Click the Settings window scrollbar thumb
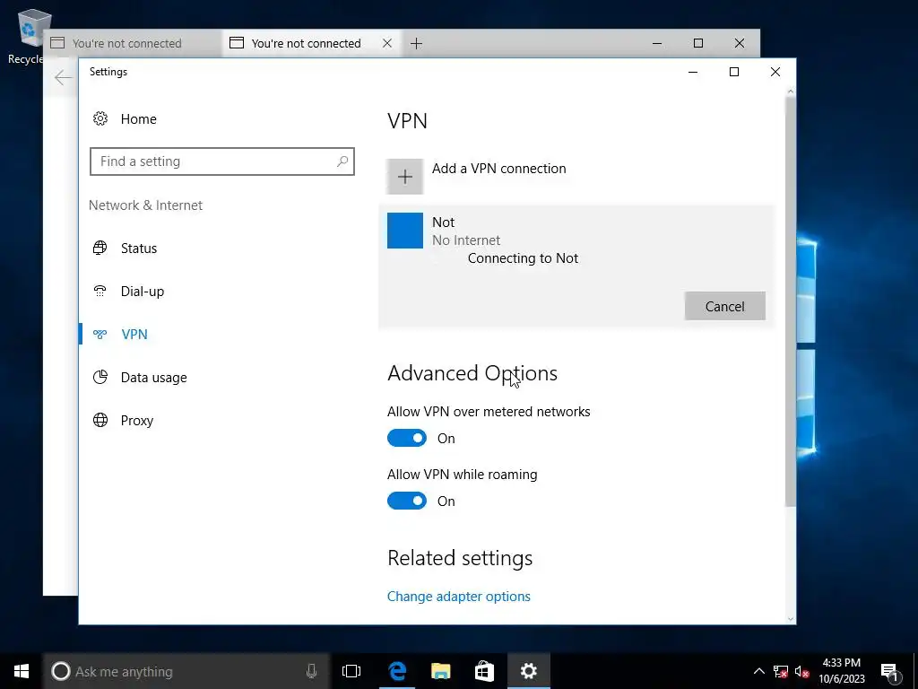This screenshot has height=689, width=918. [791, 301]
